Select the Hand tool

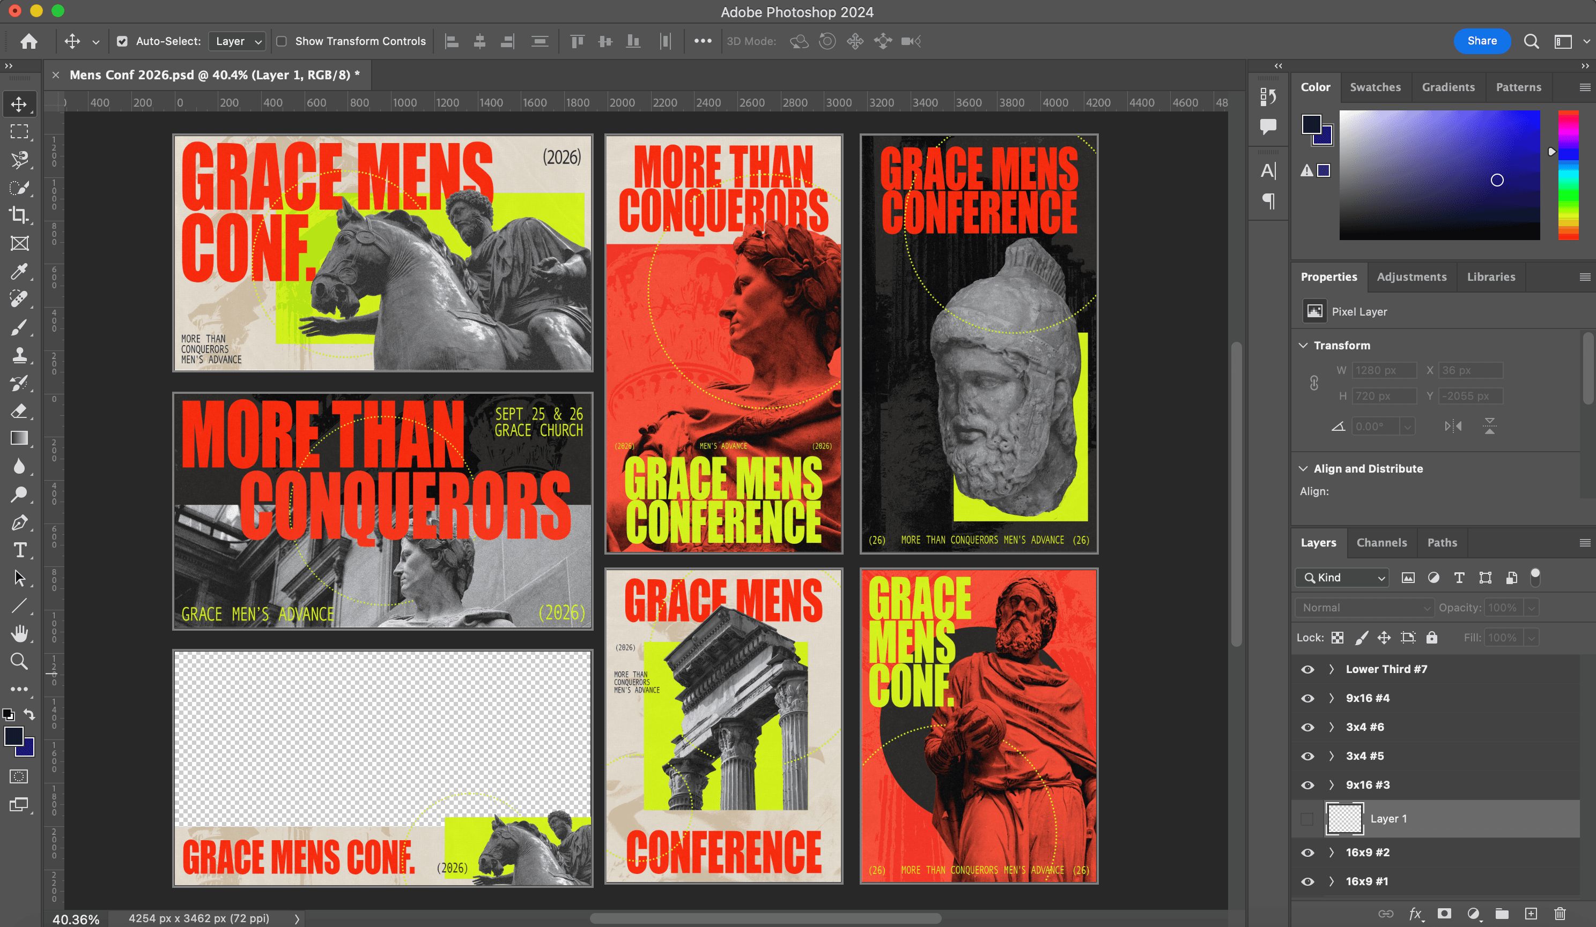click(x=19, y=633)
